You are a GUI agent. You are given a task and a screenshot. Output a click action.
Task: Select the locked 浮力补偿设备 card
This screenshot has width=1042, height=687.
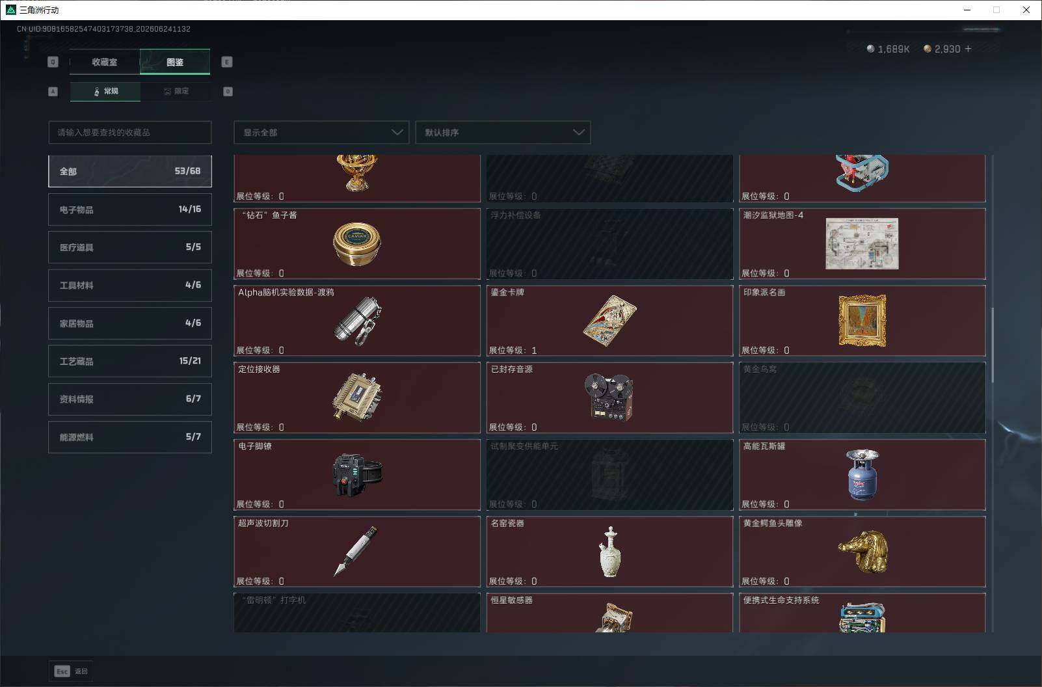[x=609, y=243]
